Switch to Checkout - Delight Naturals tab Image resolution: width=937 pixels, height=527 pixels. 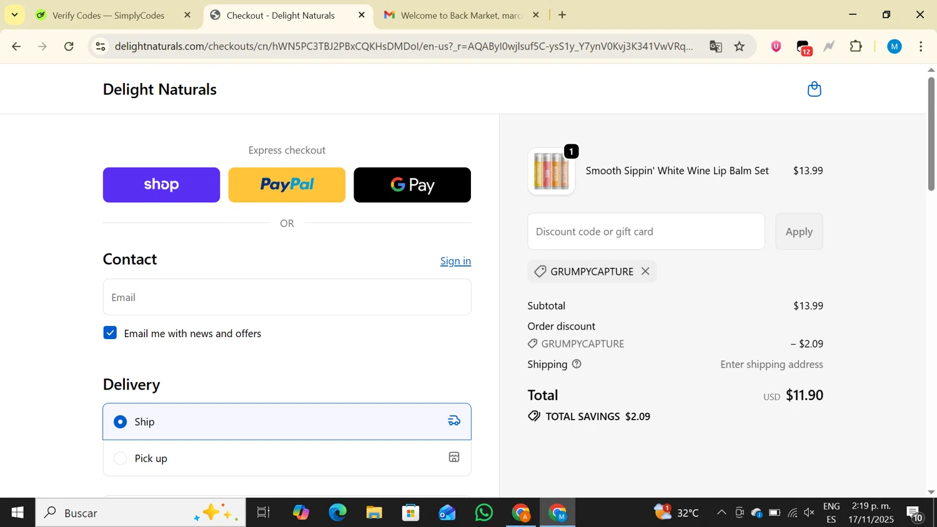(280, 15)
